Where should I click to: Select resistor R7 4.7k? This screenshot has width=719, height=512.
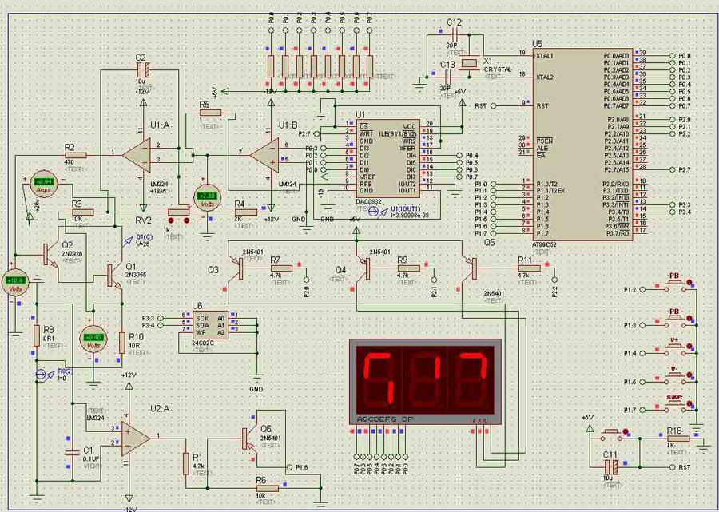281,268
